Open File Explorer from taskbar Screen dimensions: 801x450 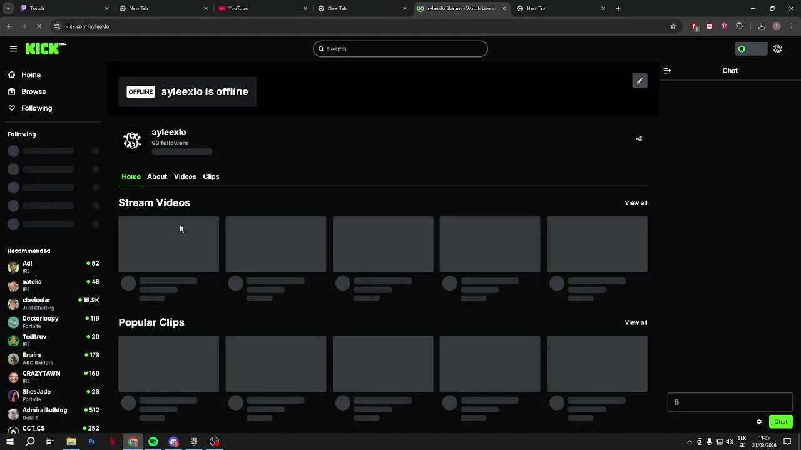point(71,442)
